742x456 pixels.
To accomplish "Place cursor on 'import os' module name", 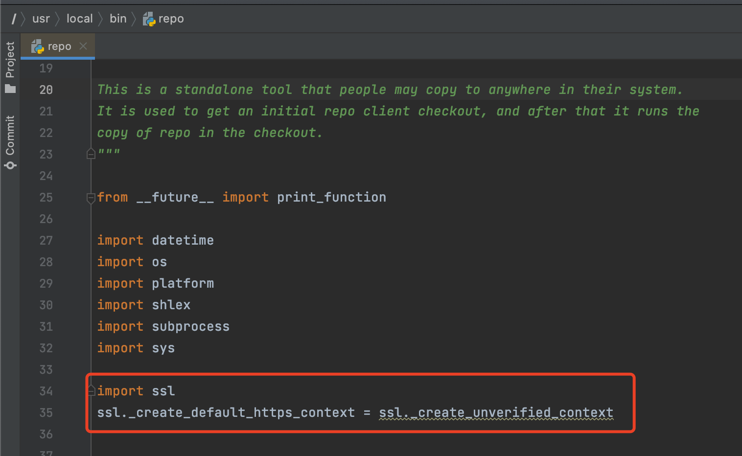I will [x=159, y=262].
